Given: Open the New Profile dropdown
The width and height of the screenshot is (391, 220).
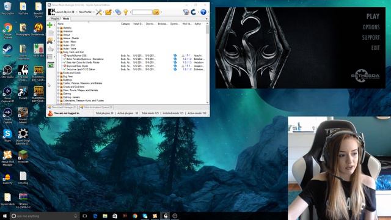Looking at the screenshot, I should [86, 12].
